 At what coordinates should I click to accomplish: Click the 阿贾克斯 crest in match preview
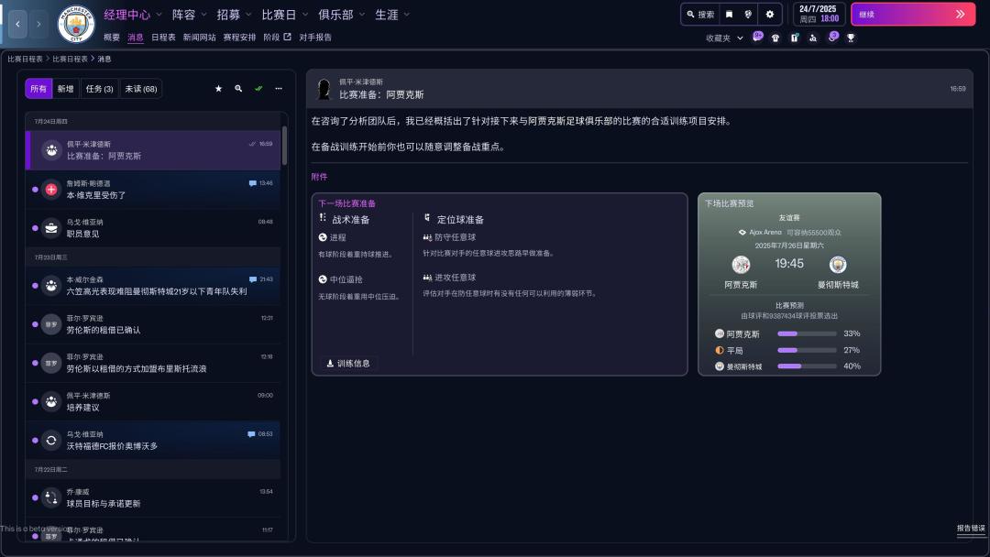[741, 265]
